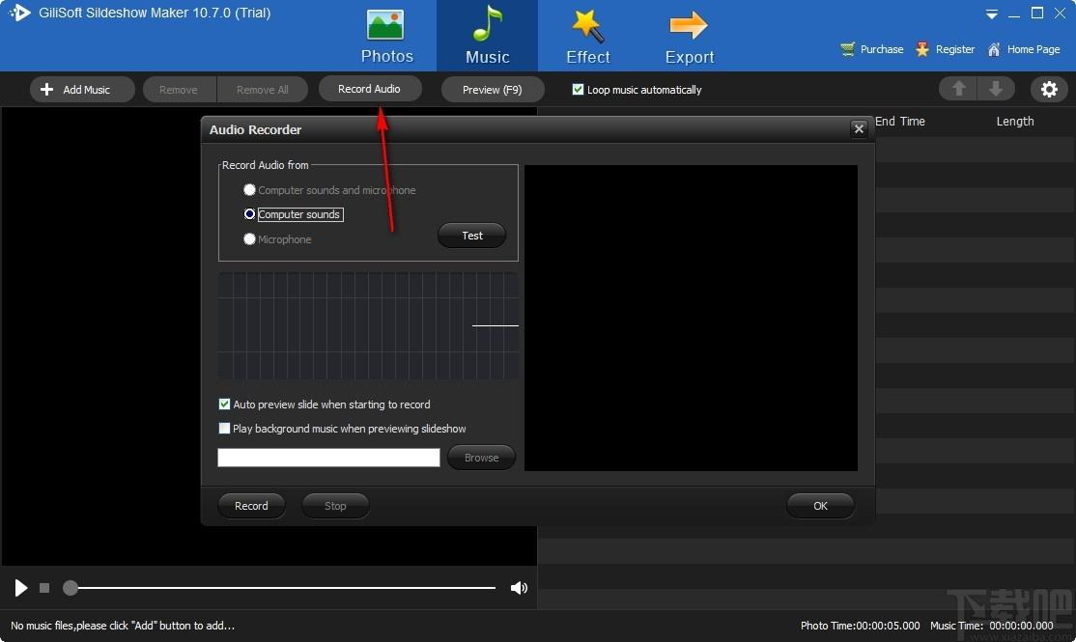Click the Browse button
Viewport: 1076px width, 642px height.
tap(481, 458)
